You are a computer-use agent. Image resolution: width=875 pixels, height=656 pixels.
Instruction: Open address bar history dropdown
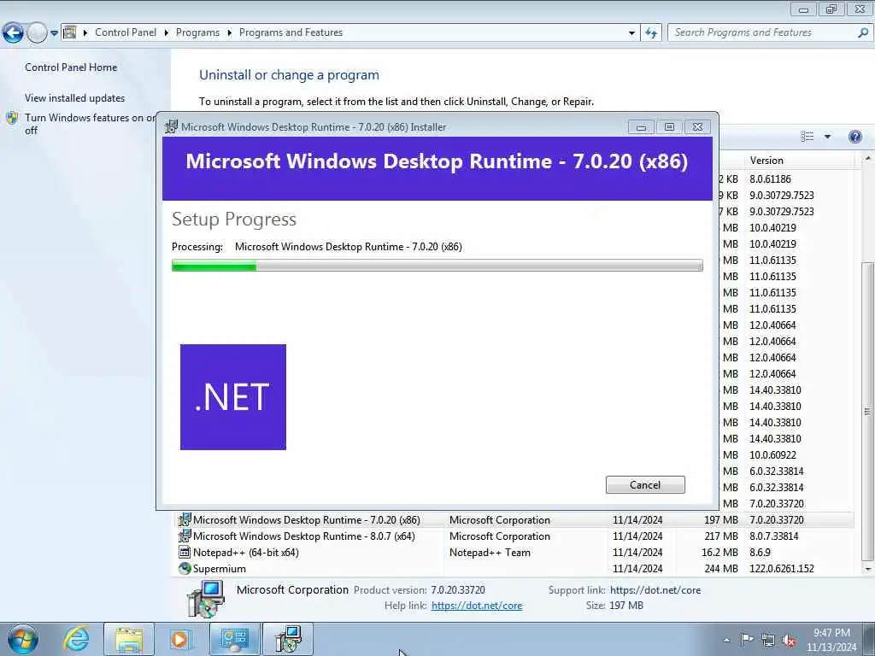coord(631,33)
